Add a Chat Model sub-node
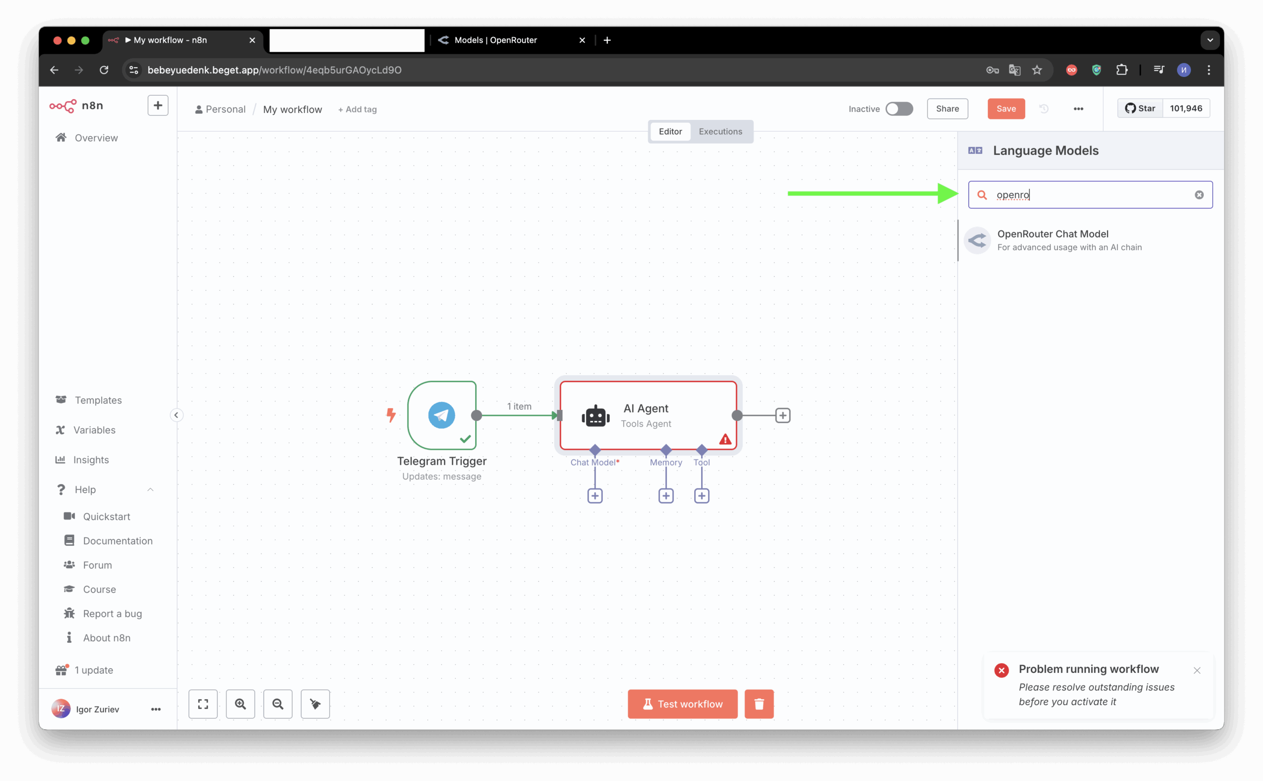This screenshot has height=781, width=1263. click(x=594, y=496)
